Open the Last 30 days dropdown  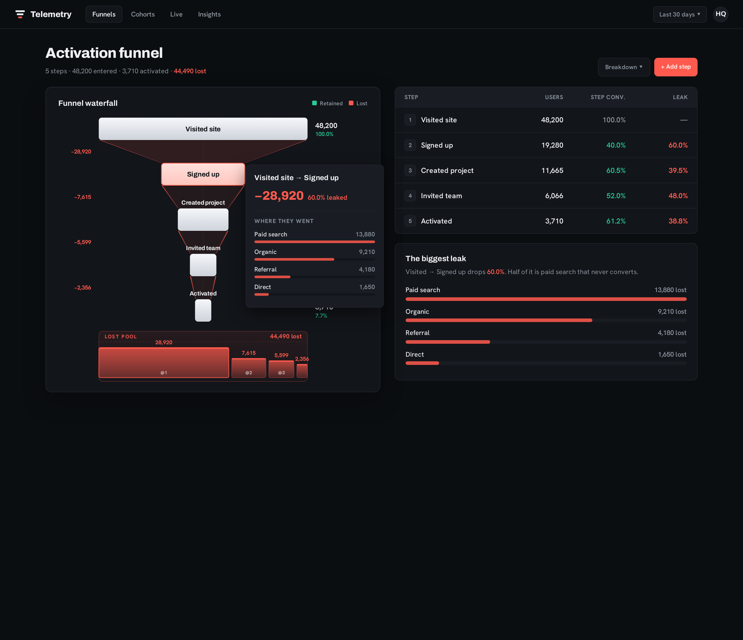[680, 14]
